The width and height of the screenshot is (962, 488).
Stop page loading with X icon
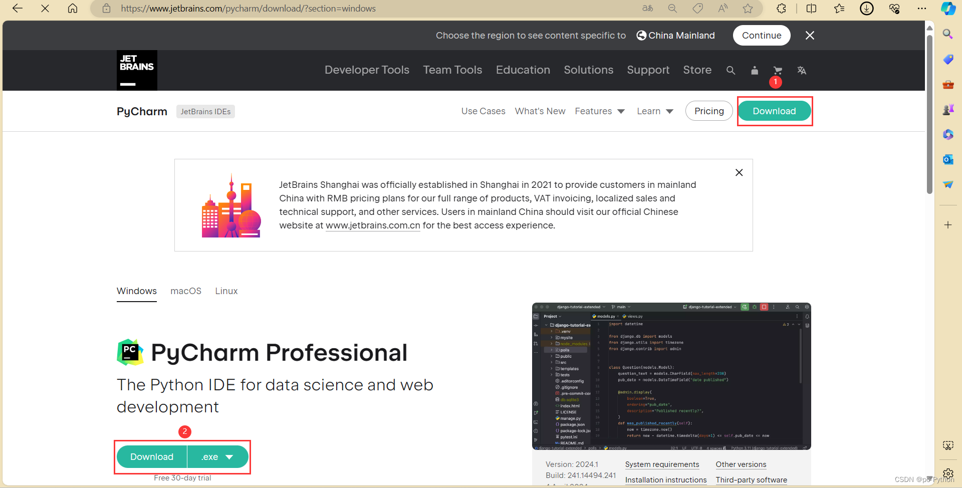(45, 9)
